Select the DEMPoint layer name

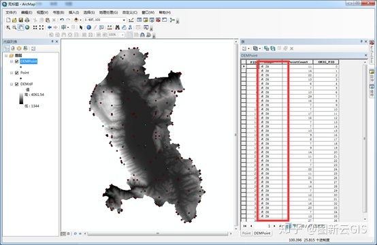(29, 61)
